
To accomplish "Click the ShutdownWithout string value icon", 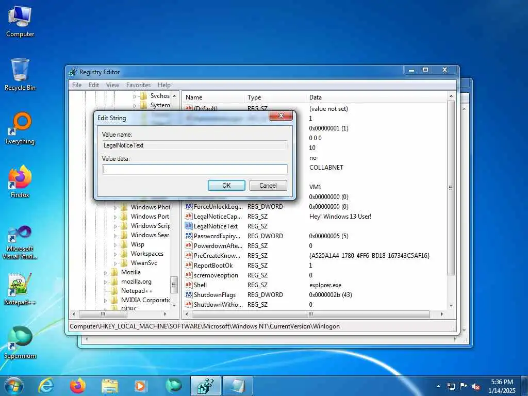I will point(189,304).
